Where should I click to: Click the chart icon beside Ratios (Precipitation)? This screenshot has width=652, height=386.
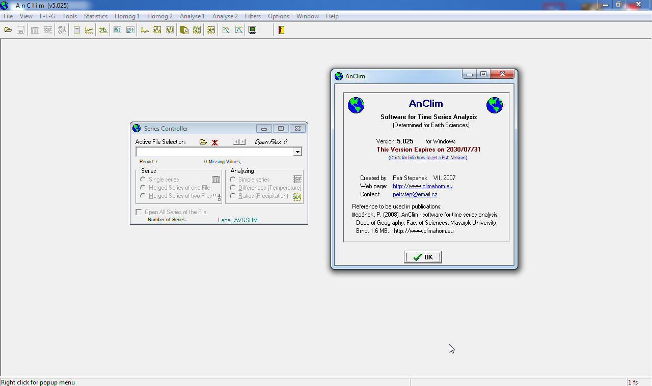pos(297,197)
